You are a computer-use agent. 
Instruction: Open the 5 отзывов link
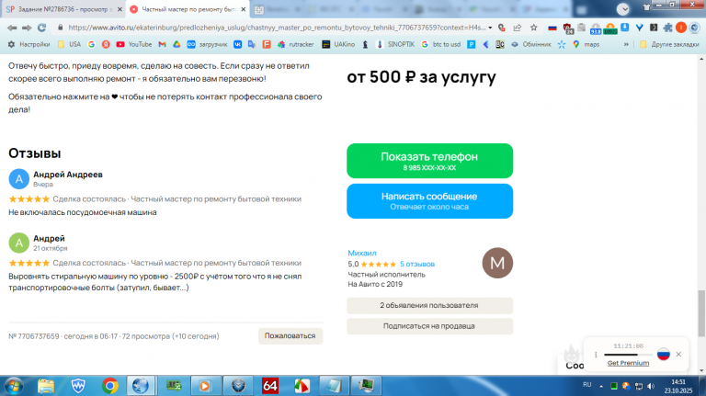tap(417, 264)
